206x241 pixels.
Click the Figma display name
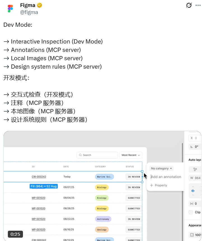28,5
